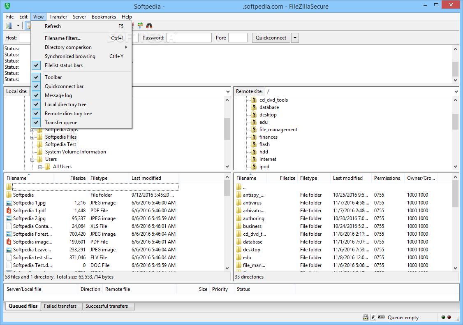
Task: Click the local file list scrollbar thumb
Action: pos(227,188)
